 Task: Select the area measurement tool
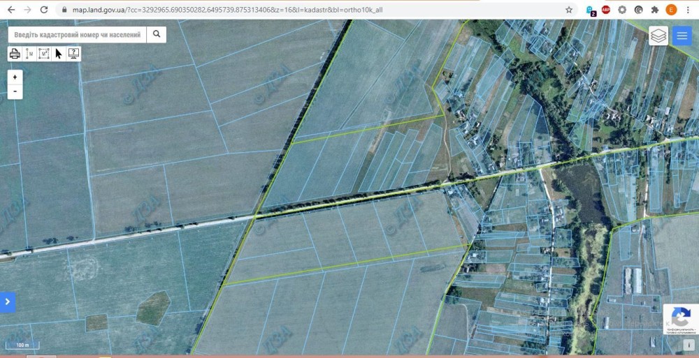tap(44, 54)
